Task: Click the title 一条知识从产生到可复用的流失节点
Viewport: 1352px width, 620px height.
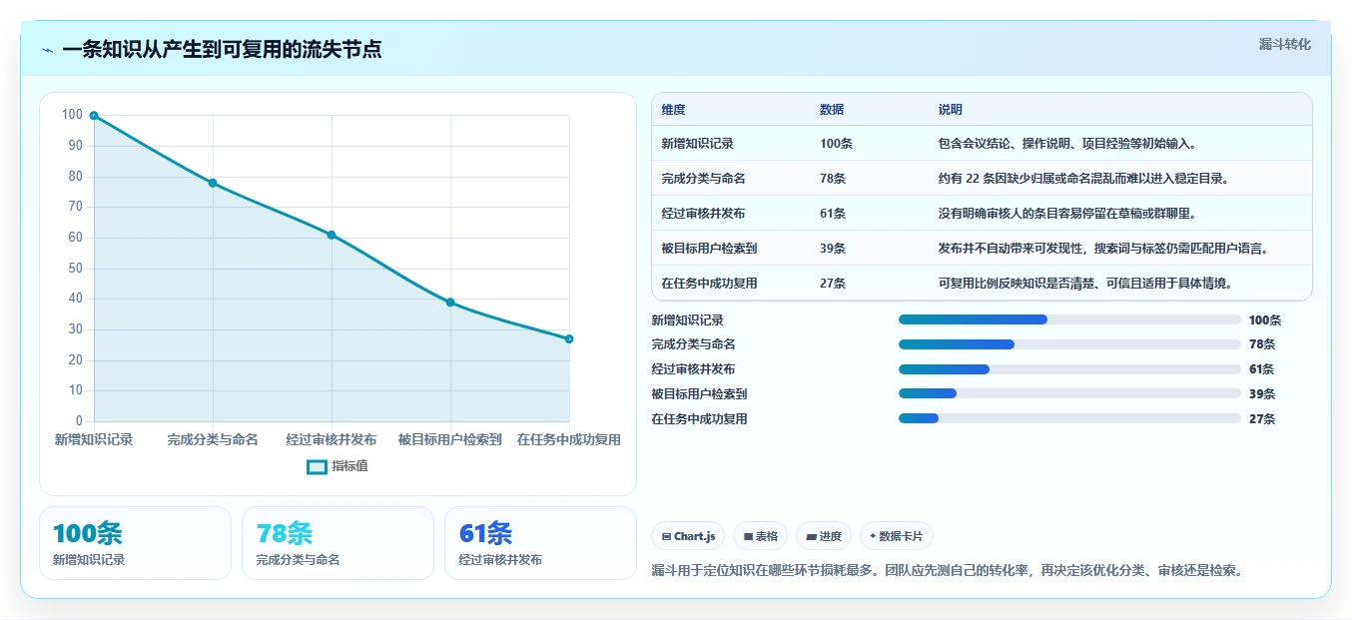Action: (222, 50)
